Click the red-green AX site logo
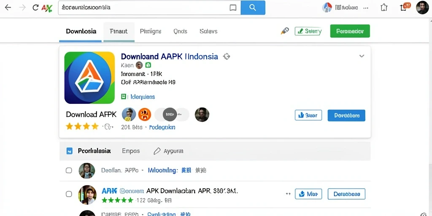432x216 pixels. coord(46,8)
